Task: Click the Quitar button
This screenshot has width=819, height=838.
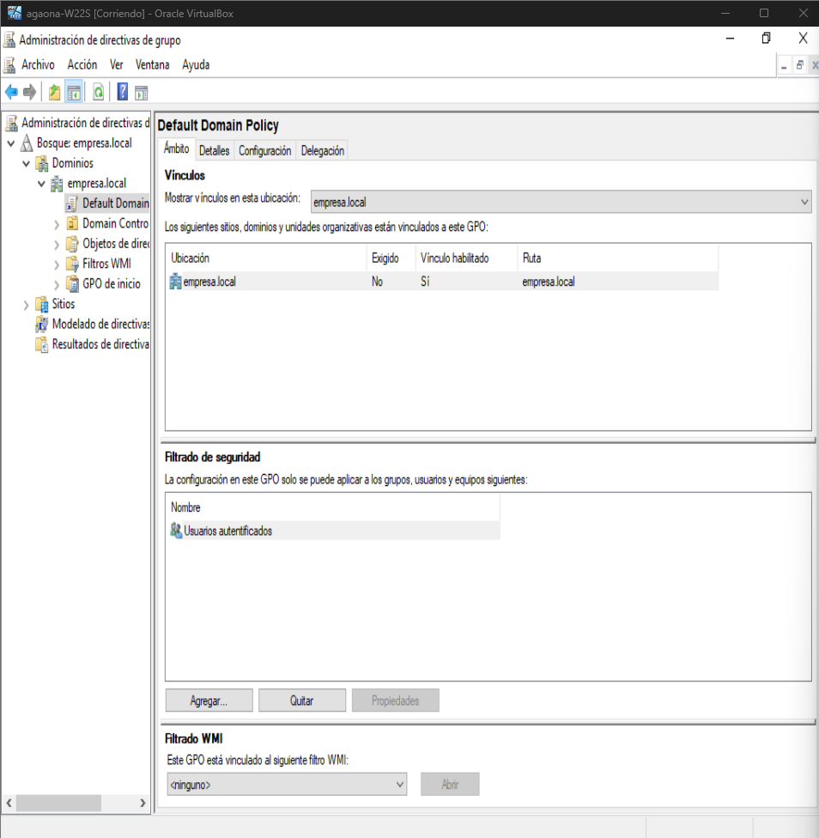Action: point(301,701)
